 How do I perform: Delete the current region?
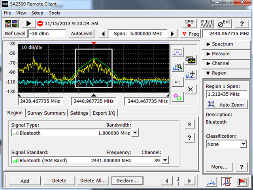coord(59,181)
